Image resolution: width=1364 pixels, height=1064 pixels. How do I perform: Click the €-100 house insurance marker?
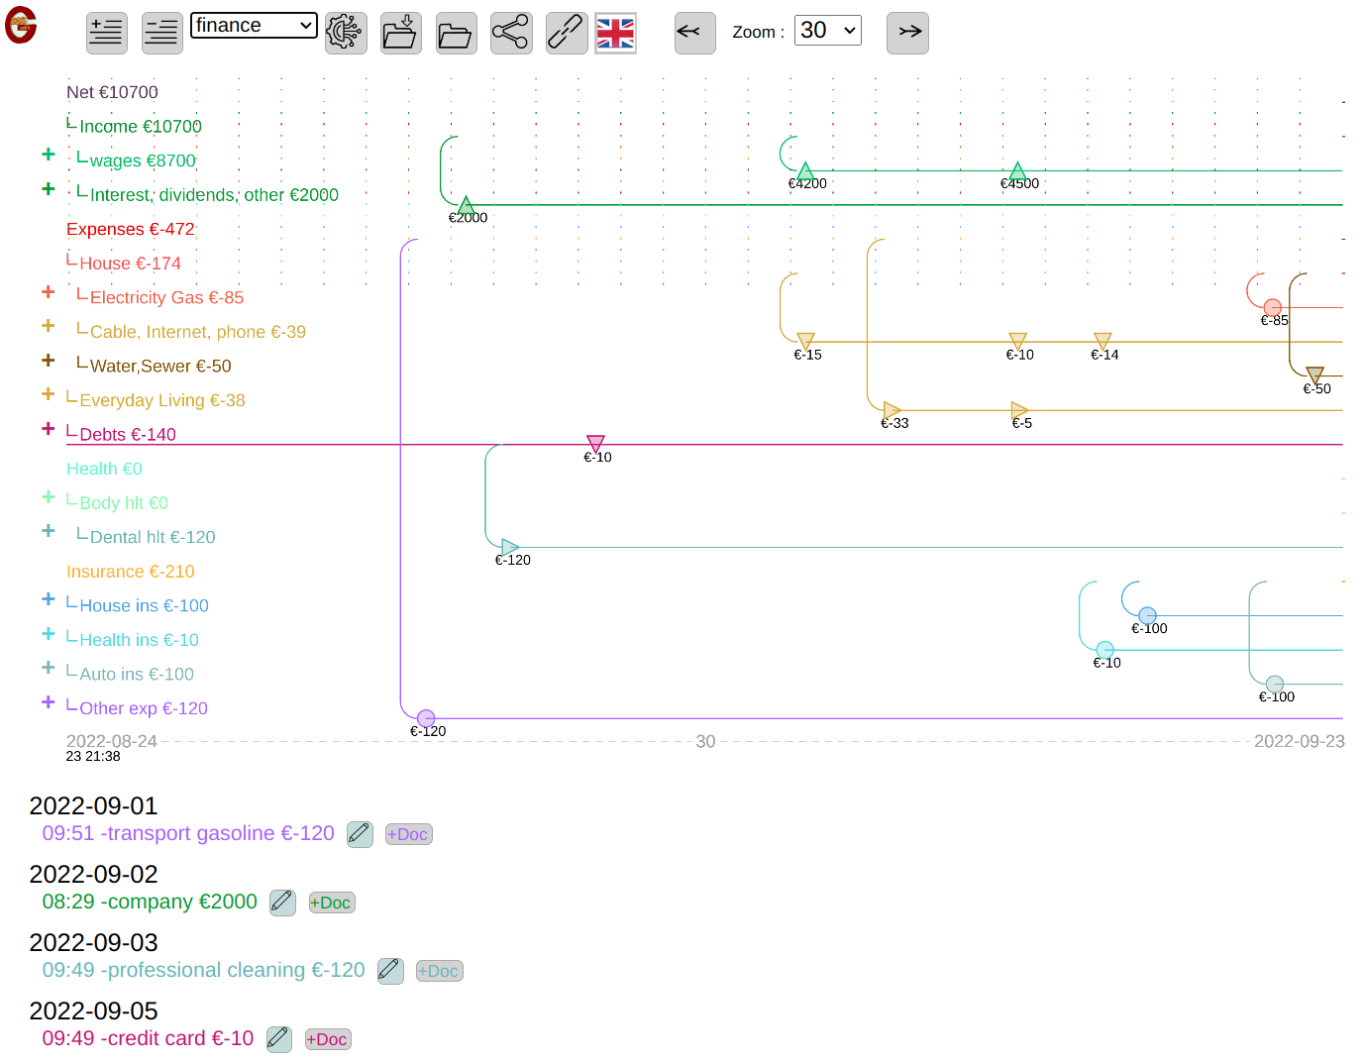point(1147,615)
